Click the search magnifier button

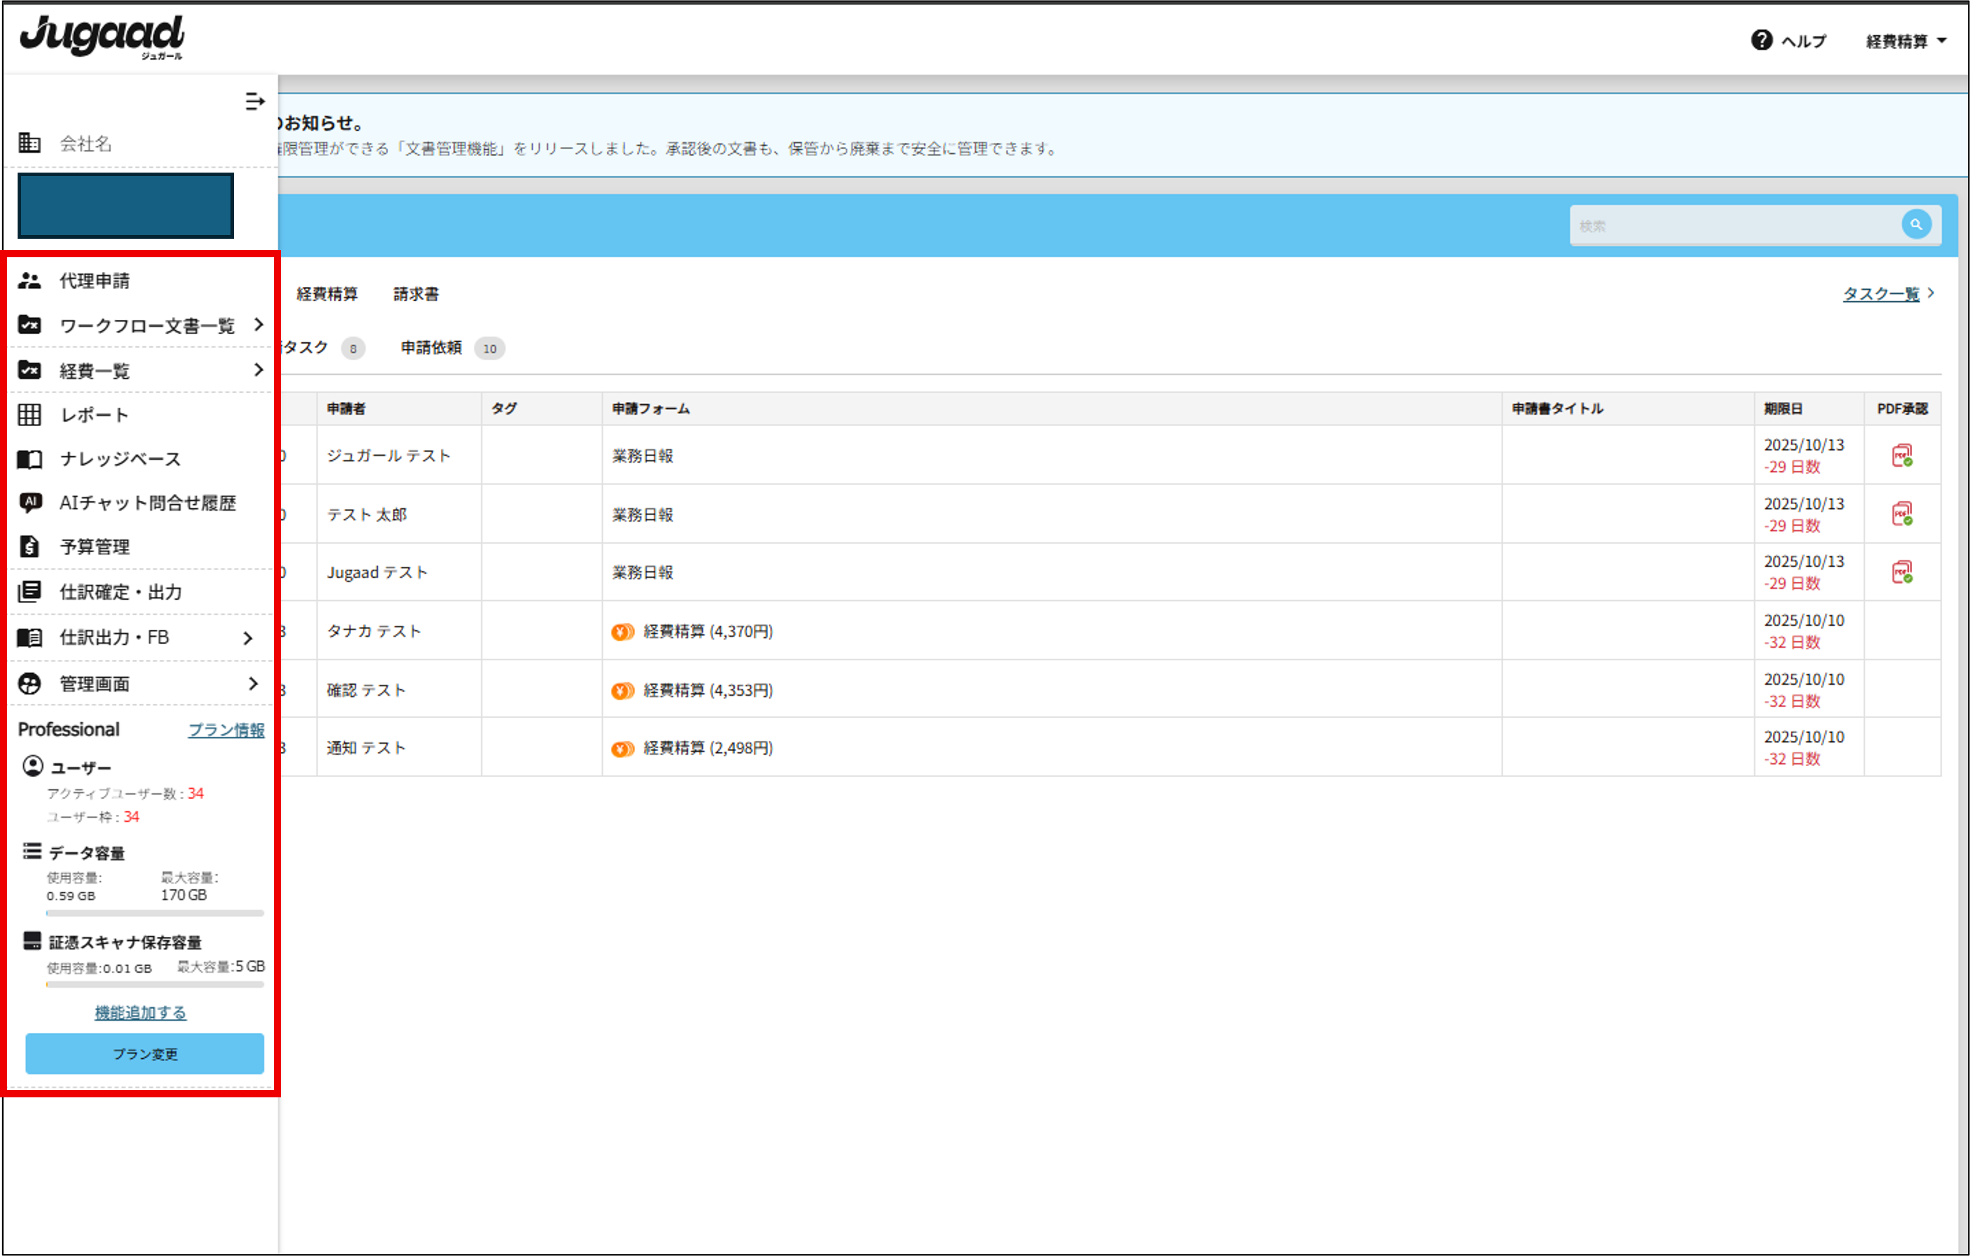[x=1916, y=224]
